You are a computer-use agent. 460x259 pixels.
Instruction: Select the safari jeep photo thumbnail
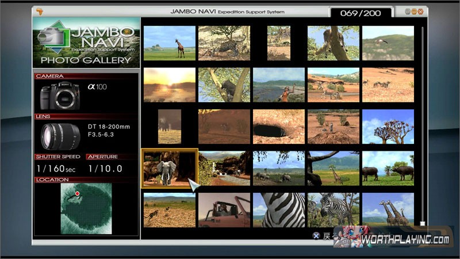point(224,210)
